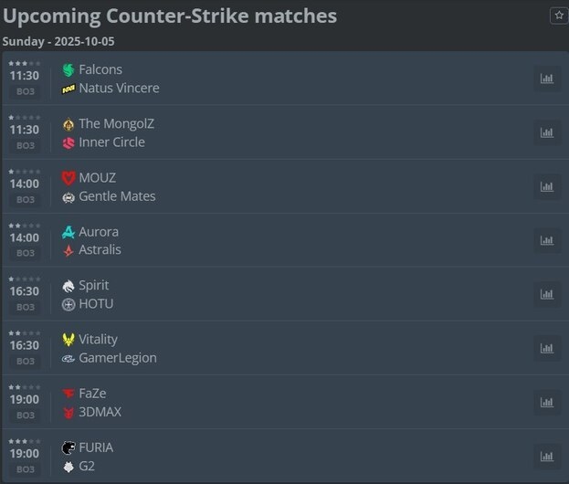Select the 19:00 time of FaZe match
569x484 pixels.
(x=25, y=399)
